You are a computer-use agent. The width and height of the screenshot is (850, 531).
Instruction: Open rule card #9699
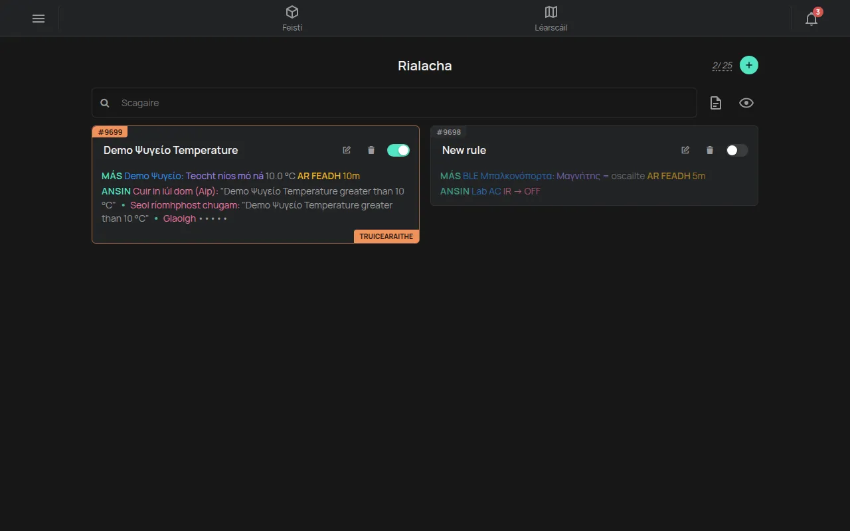tap(256, 185)
